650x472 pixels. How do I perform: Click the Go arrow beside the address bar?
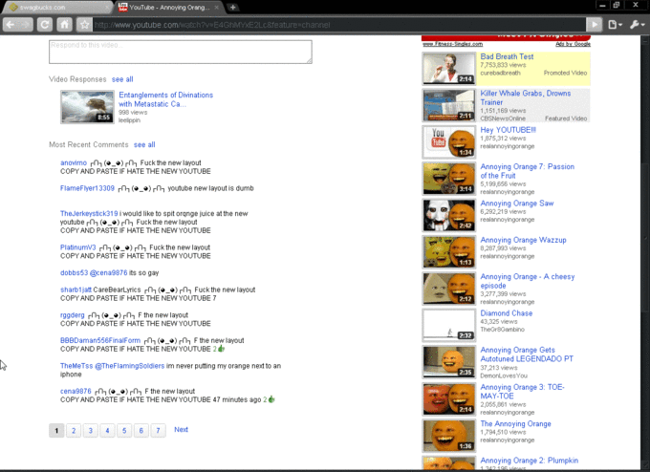pyautogui.click(x=594, y=25)
